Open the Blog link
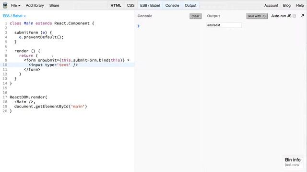307x172 pixels. (x=287, y=5)
